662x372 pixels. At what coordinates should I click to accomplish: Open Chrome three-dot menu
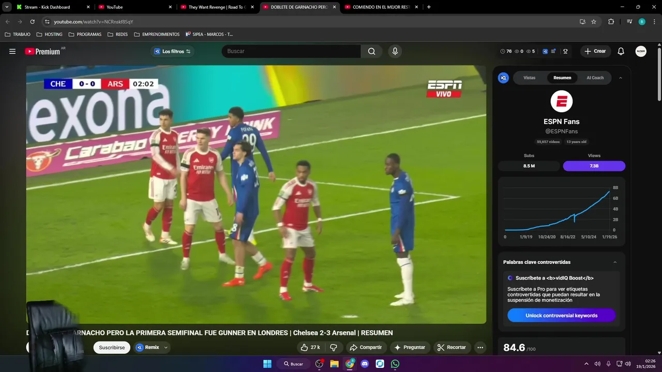[x=654, y=22]
